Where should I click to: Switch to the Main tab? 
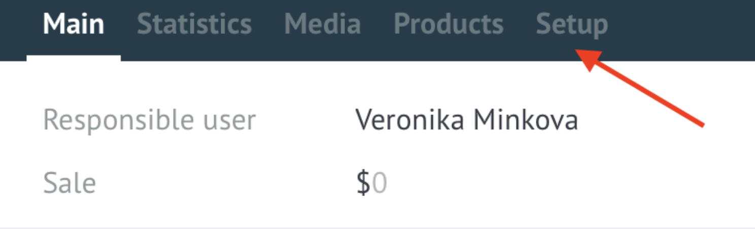[74, 25]
